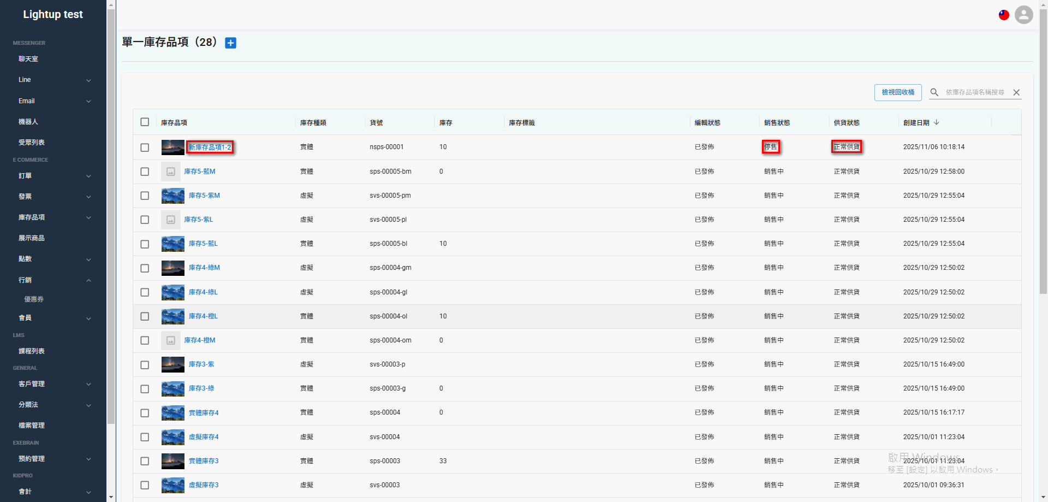Check the box for 庫存3-綠

[145, 388]
